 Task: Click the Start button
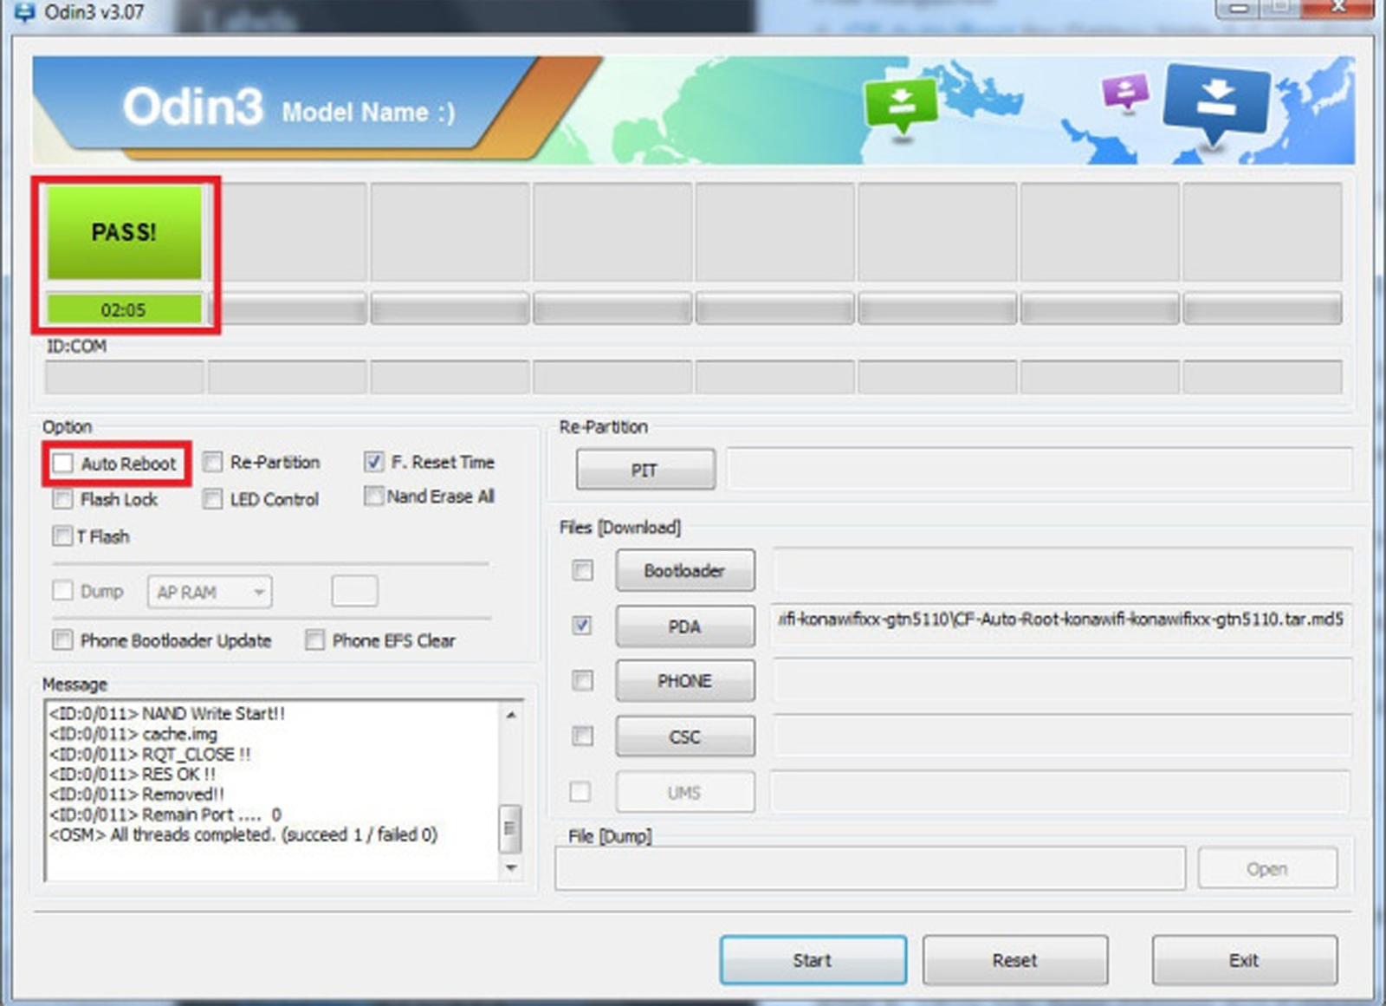[x=813, y=960]
